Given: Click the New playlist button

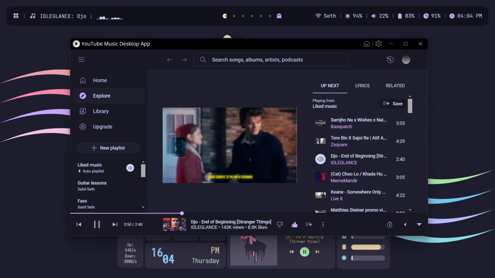Looking at the screenshot, I should pos(108,148).
